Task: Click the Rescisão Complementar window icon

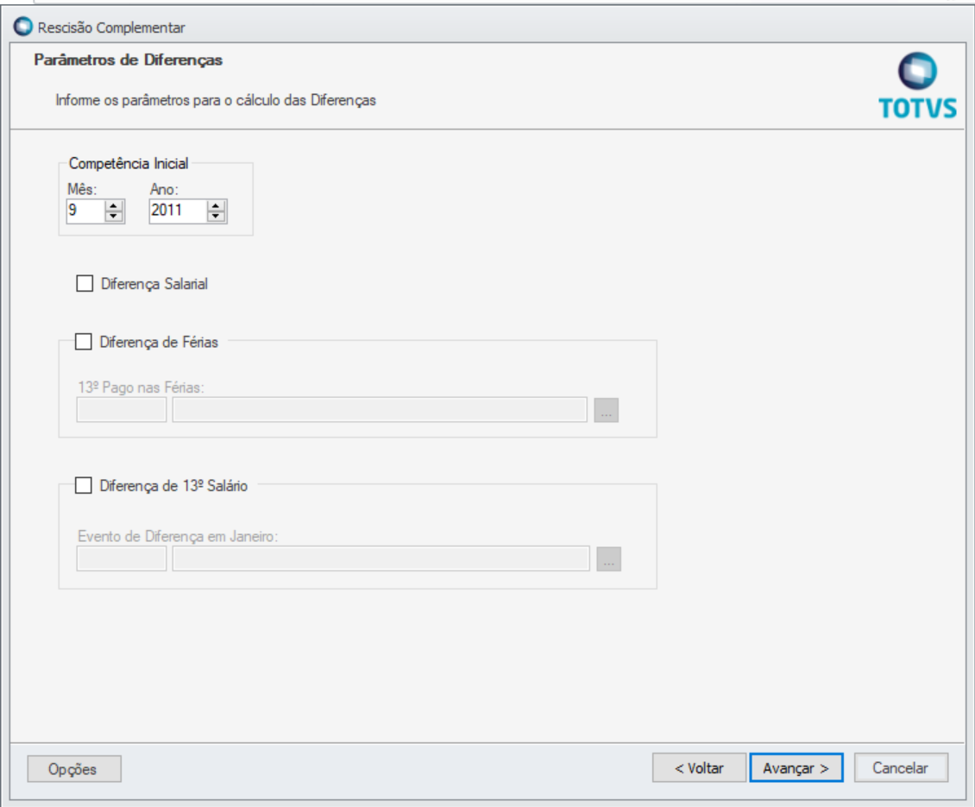Action: point(24,28)
